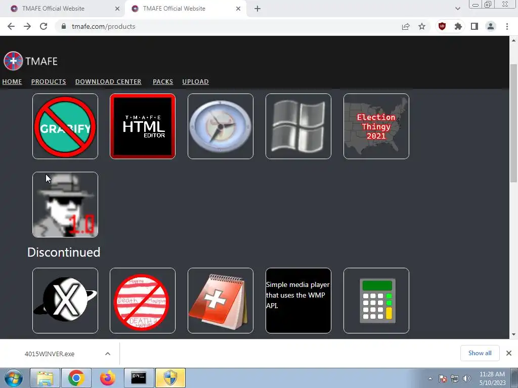Click the Chrome taskbar icon
This screenshot has width=518, height=388.
[x=76, y=378]
